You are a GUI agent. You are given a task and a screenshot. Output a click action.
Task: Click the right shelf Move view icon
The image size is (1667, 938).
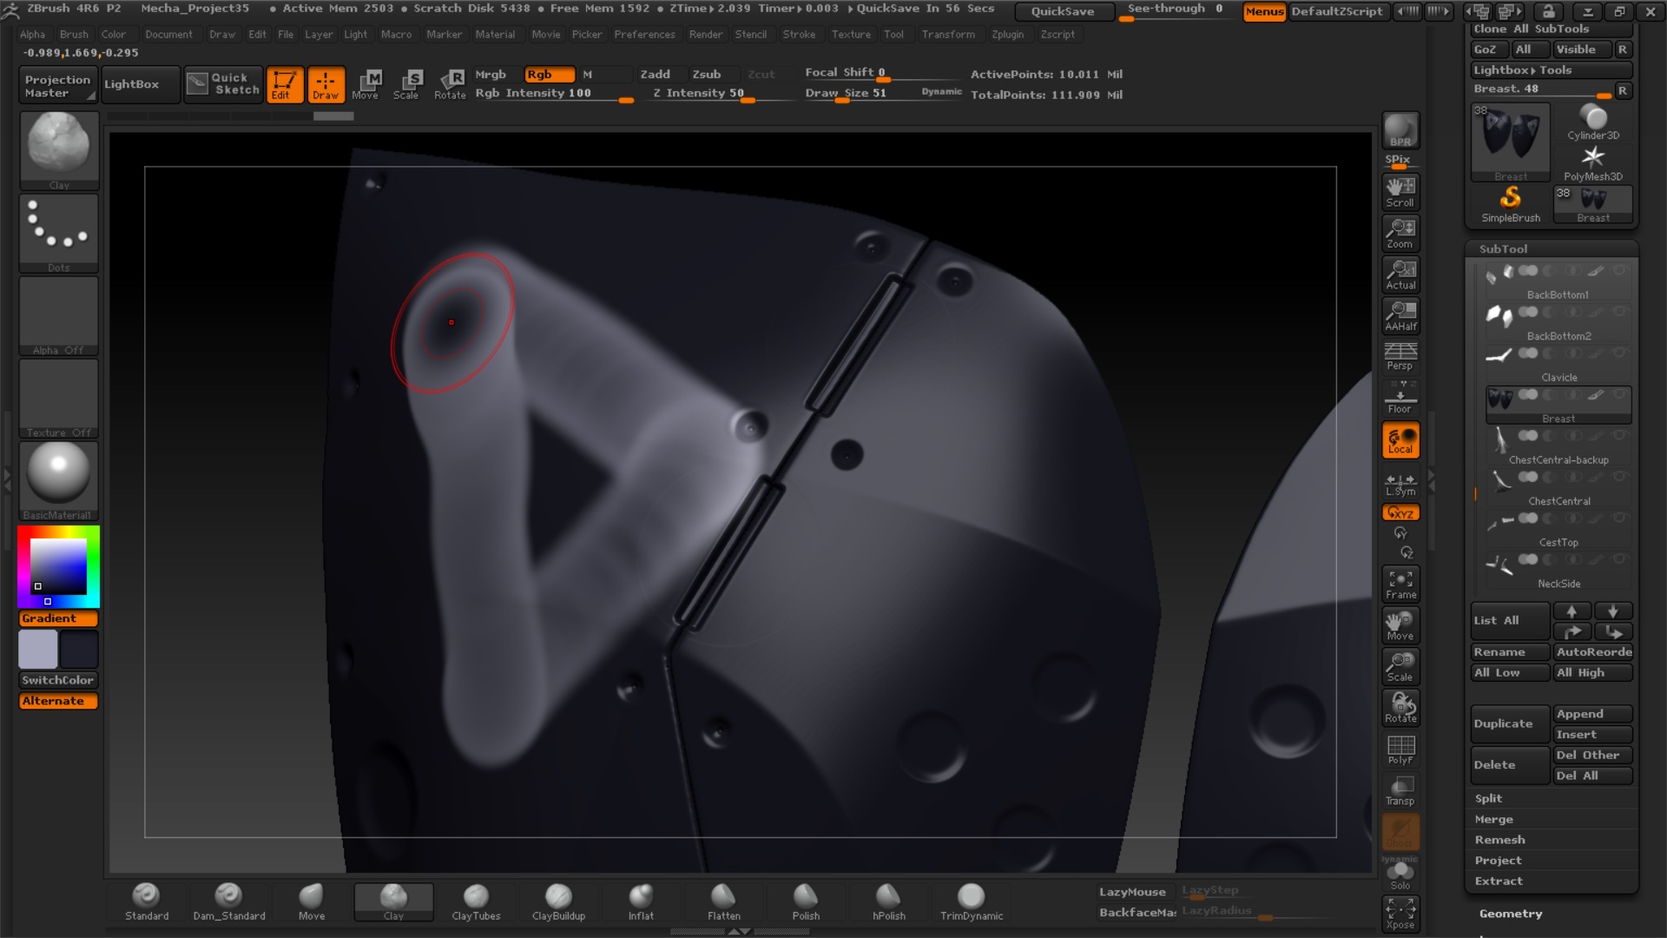coord(1400,625)
